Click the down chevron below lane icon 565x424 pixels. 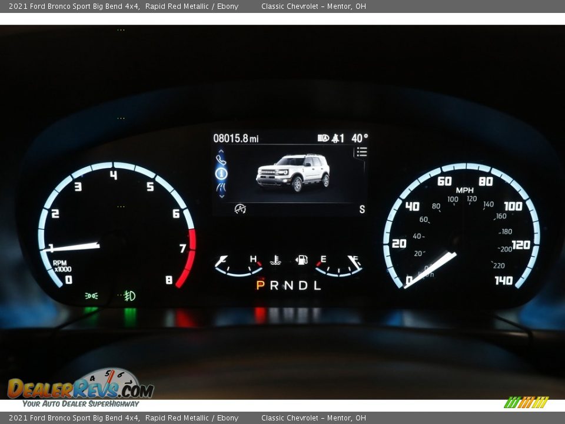[222, 196]
